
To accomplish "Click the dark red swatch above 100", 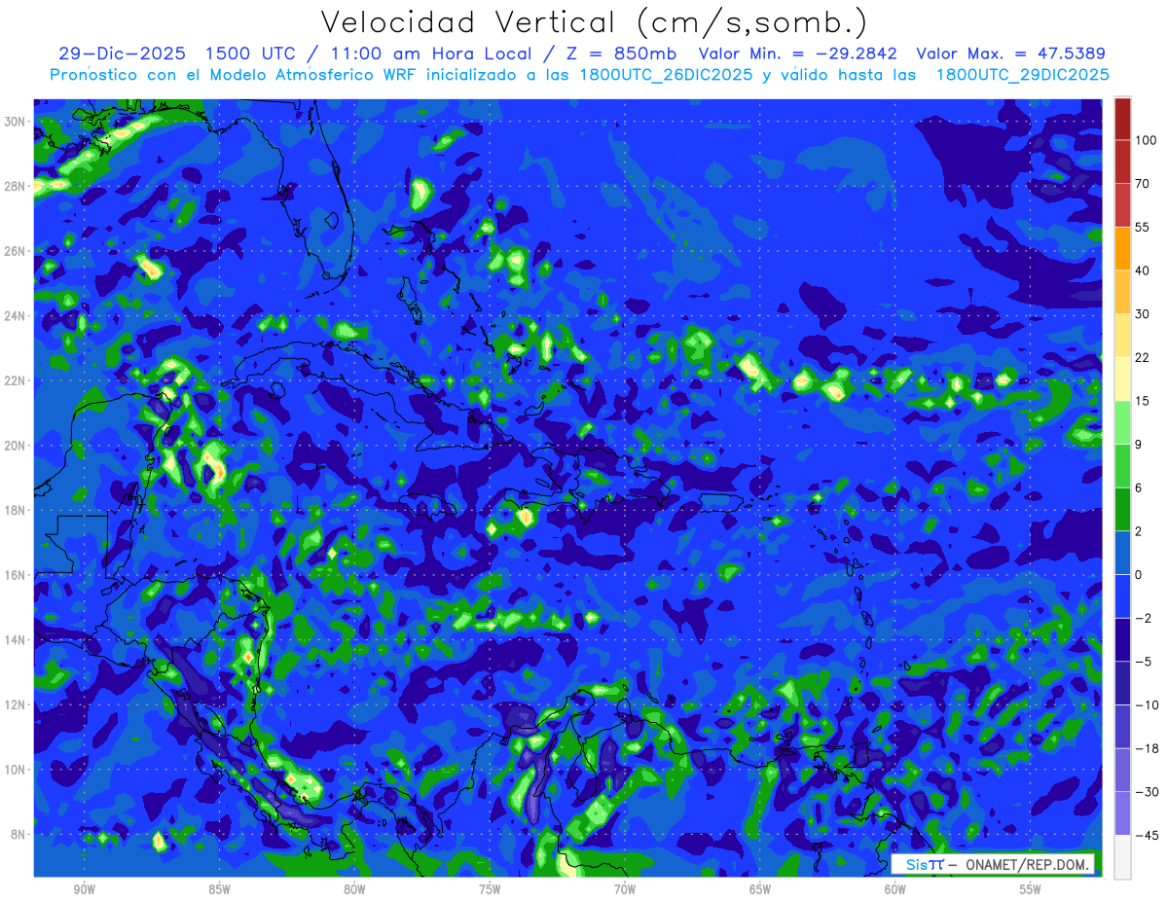I will [x=1122, y=119].
